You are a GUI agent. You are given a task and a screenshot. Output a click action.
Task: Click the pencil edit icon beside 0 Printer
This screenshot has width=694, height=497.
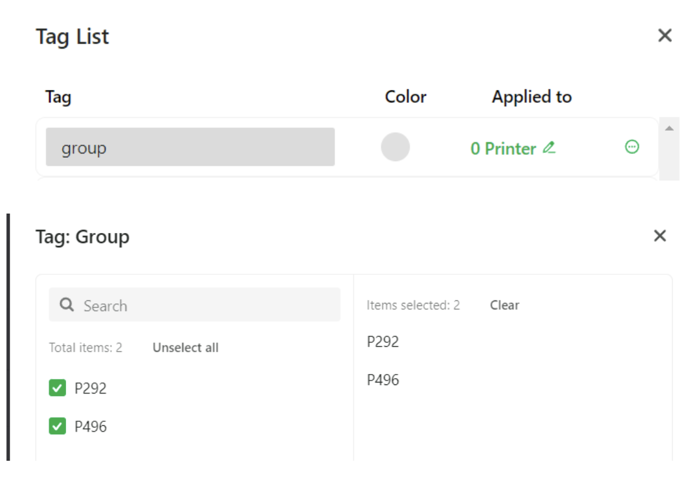pyautogui.click(x=549, y=148)
